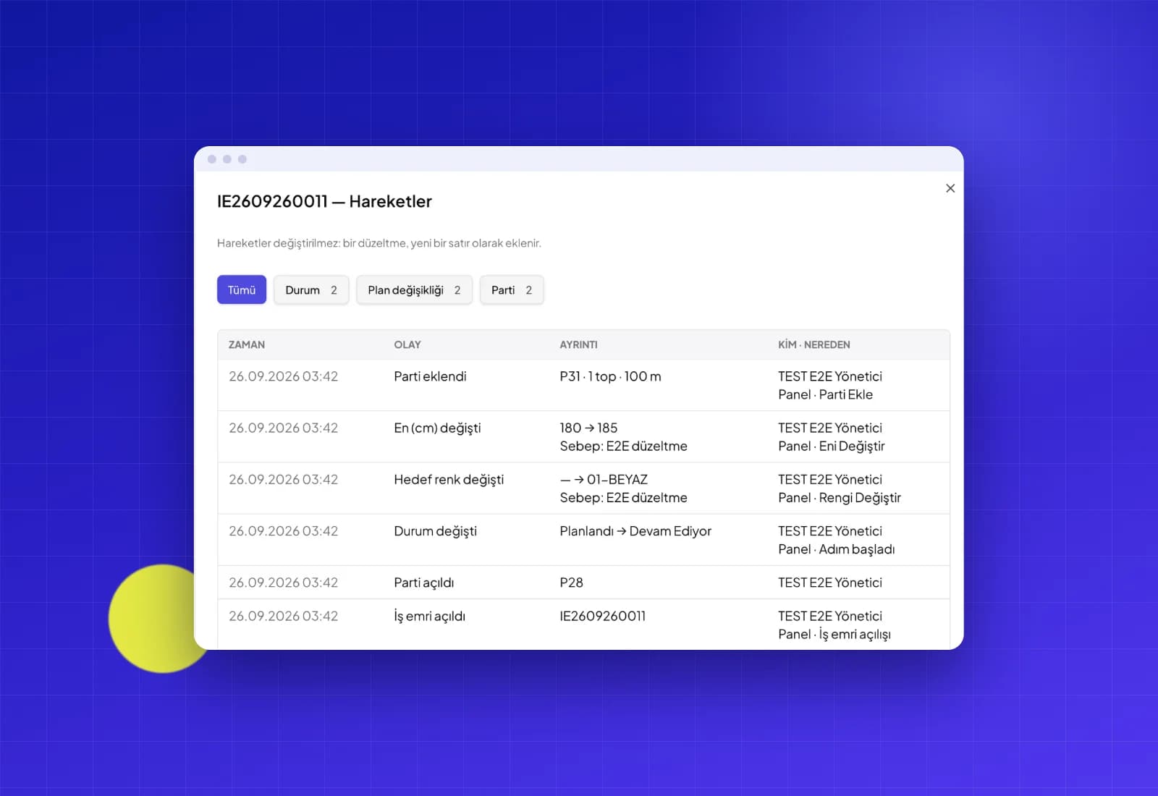Click the 'Panel · Parti Ekle' source text
This screenshot has width=1158, height=796.
[x=825, y=394]
